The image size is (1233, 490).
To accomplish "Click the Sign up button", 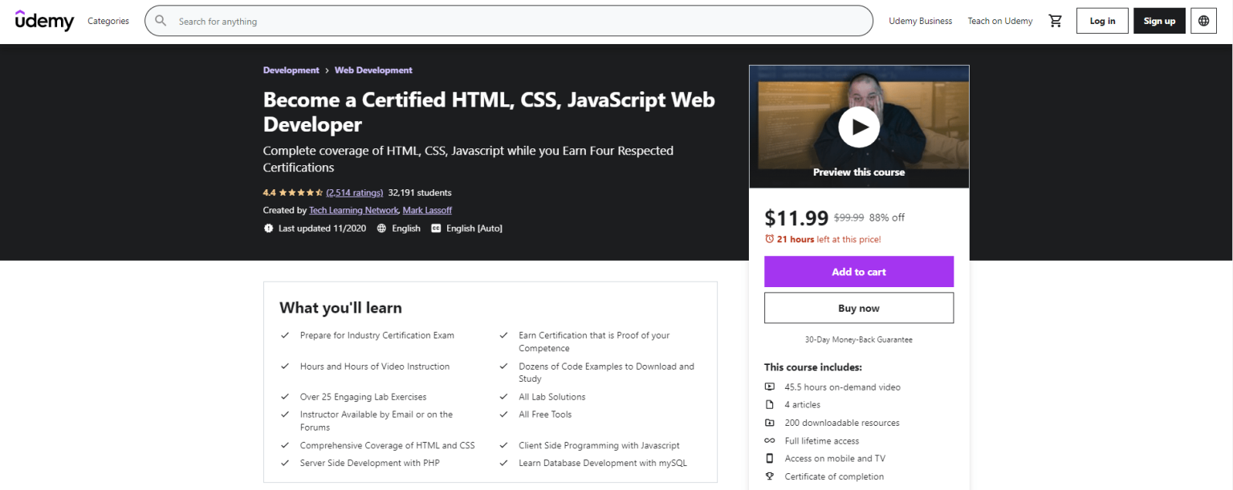I will click(x=1158, y=20).
